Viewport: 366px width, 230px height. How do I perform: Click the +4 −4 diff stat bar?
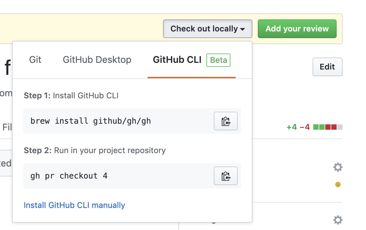315,127
